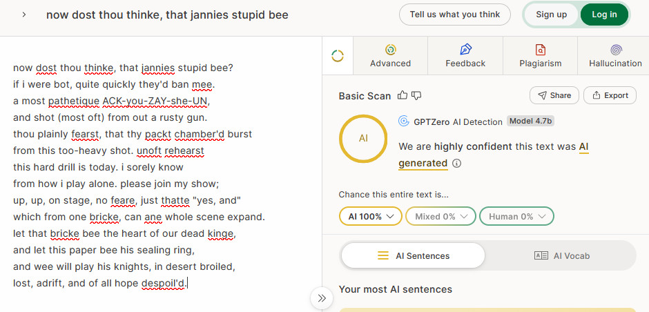The width and height of the screenshot is (649, 312).
Task: Click the Log in button
Action: coord(604,14)
